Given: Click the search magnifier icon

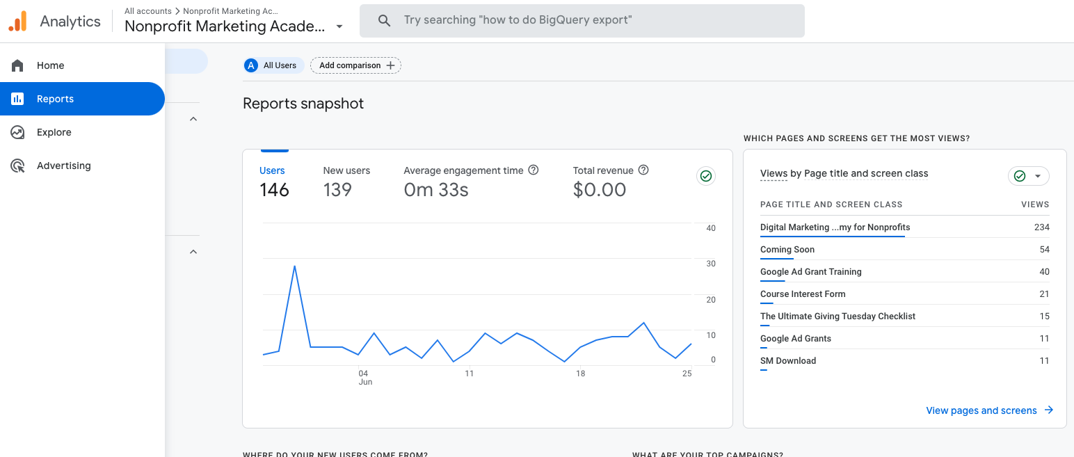Looking at the screenshot, I should click(384, 21).
